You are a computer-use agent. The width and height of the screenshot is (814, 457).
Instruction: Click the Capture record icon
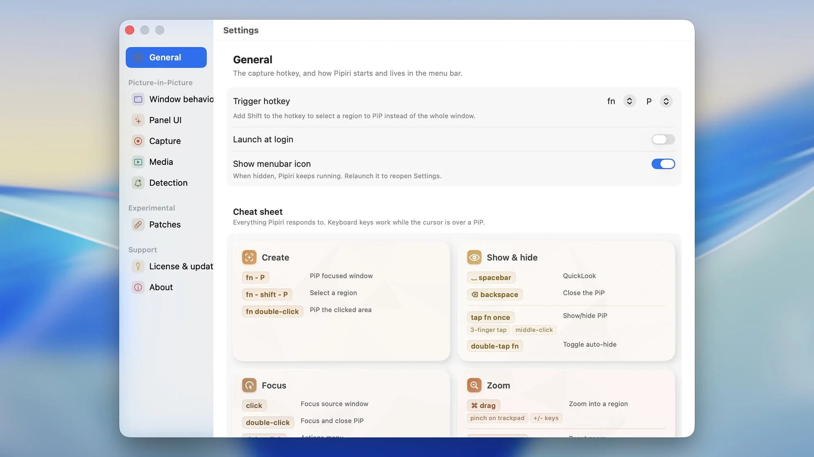point(138,141)
